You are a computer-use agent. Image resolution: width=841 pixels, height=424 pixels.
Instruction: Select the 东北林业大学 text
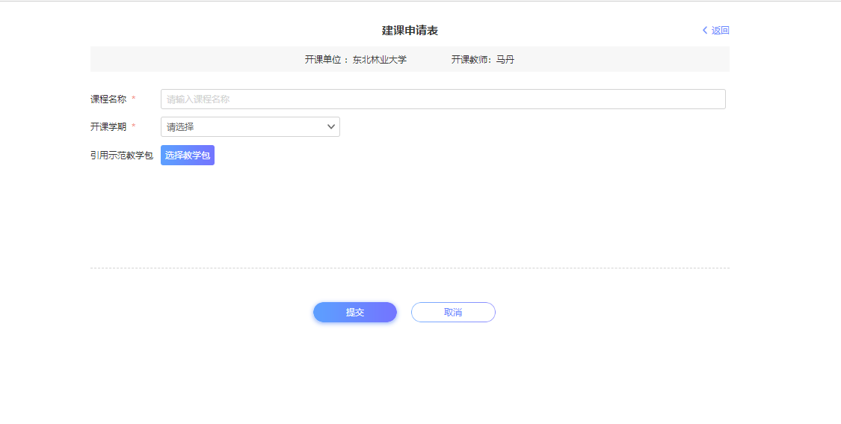tap(380, 60)
